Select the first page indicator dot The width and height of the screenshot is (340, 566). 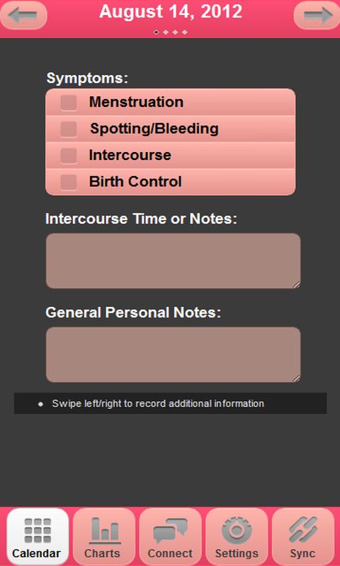156,32
